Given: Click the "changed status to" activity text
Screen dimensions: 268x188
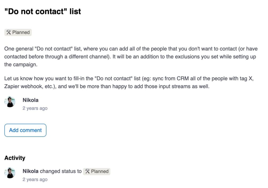Looking at the screenshot, I should 61,171.
